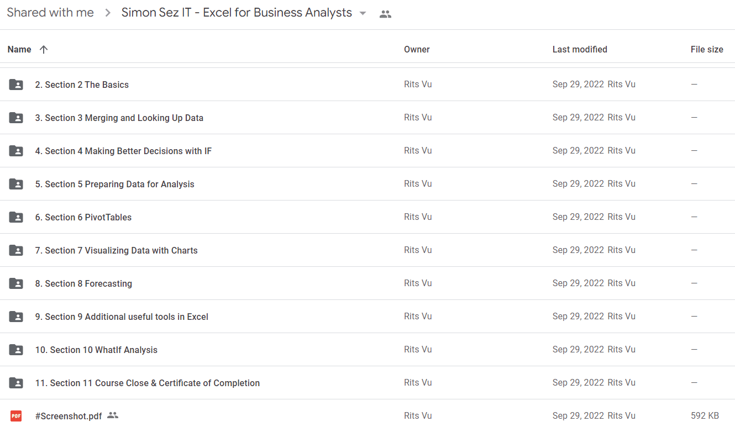The height and width of the screenshot is (432, 735).
Task: Click the shared people icon next to folder title
Action: (x=385, y=14)
